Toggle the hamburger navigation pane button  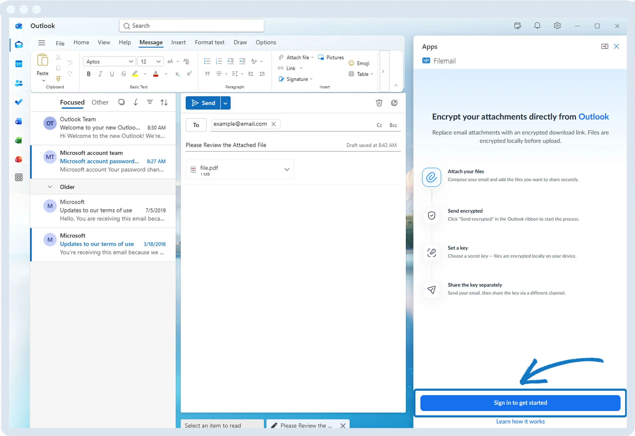42,43
